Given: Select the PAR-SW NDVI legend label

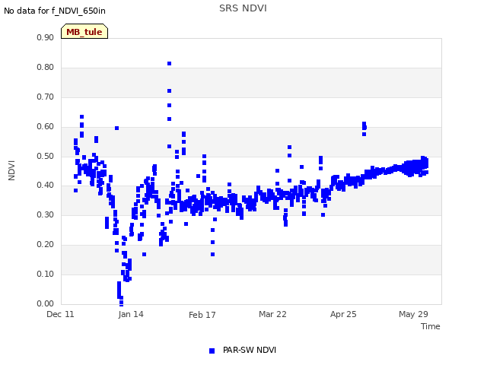Looking at the screenshot, I should click(250, 350).
